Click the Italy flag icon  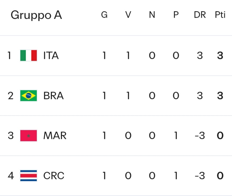coord(29,56)
